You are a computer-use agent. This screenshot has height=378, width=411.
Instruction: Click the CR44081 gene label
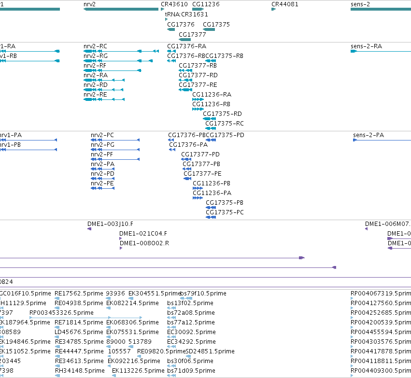284,4
